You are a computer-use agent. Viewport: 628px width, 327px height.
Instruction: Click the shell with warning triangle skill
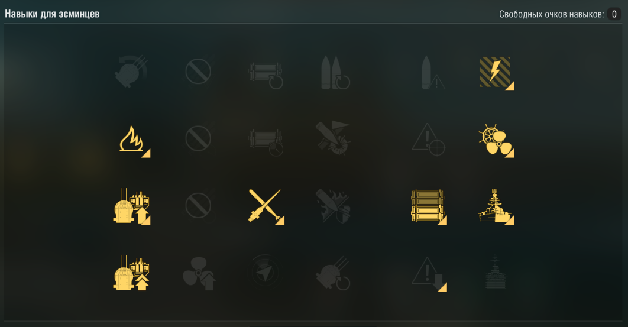[x=432, y=73]
